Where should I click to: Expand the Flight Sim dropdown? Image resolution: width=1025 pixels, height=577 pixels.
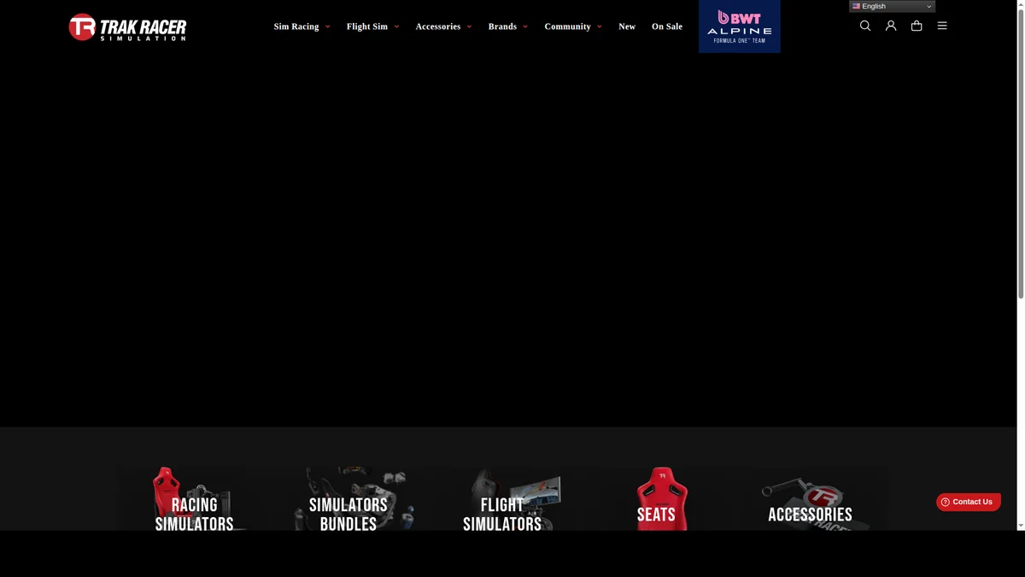372,26
